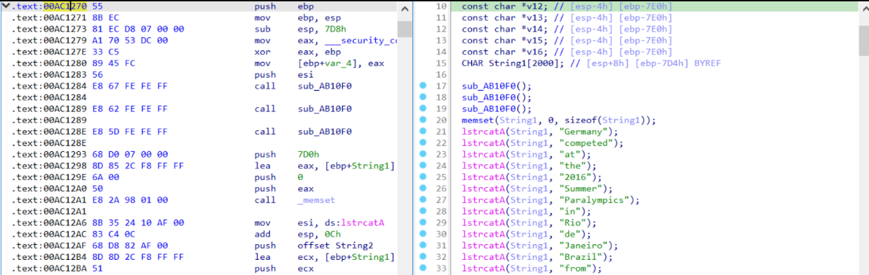869x275 pixels.
Task: Toggle breakpoint dot on the "2016" line
Action: coord(422,177)
